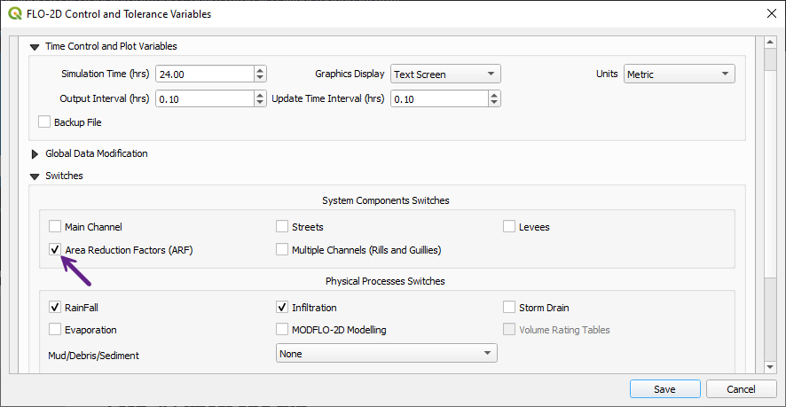786x407 pixels.
Task: Turn on the Storm Drain checkbox
Action: 510,308
